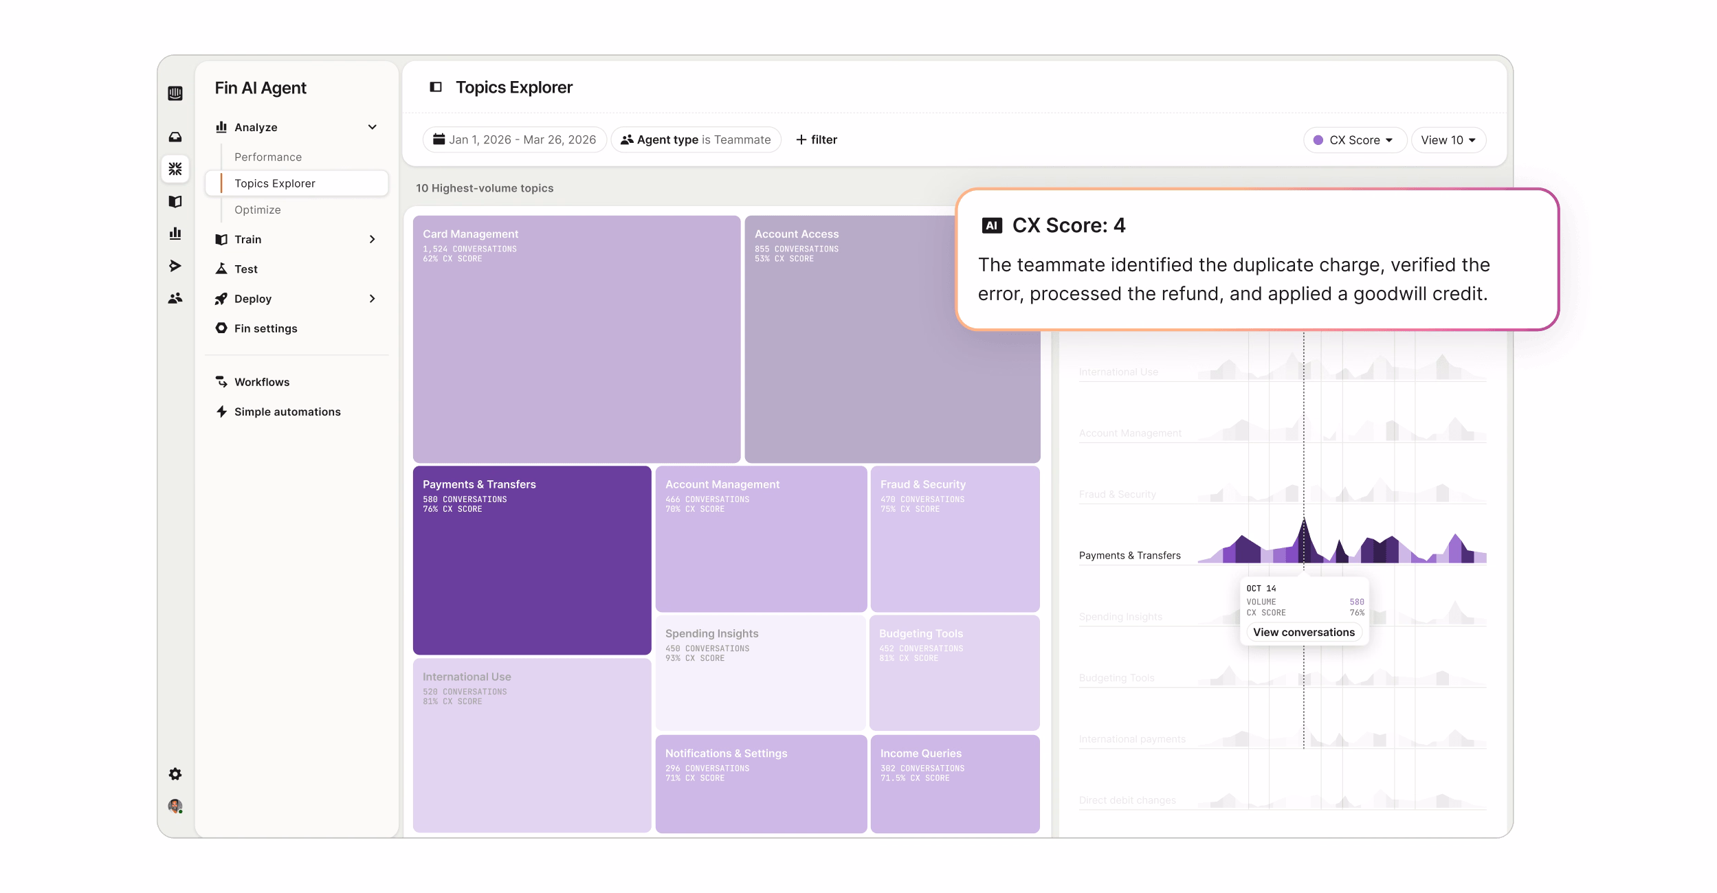Add a filter with plus filter button

[817, 140]
